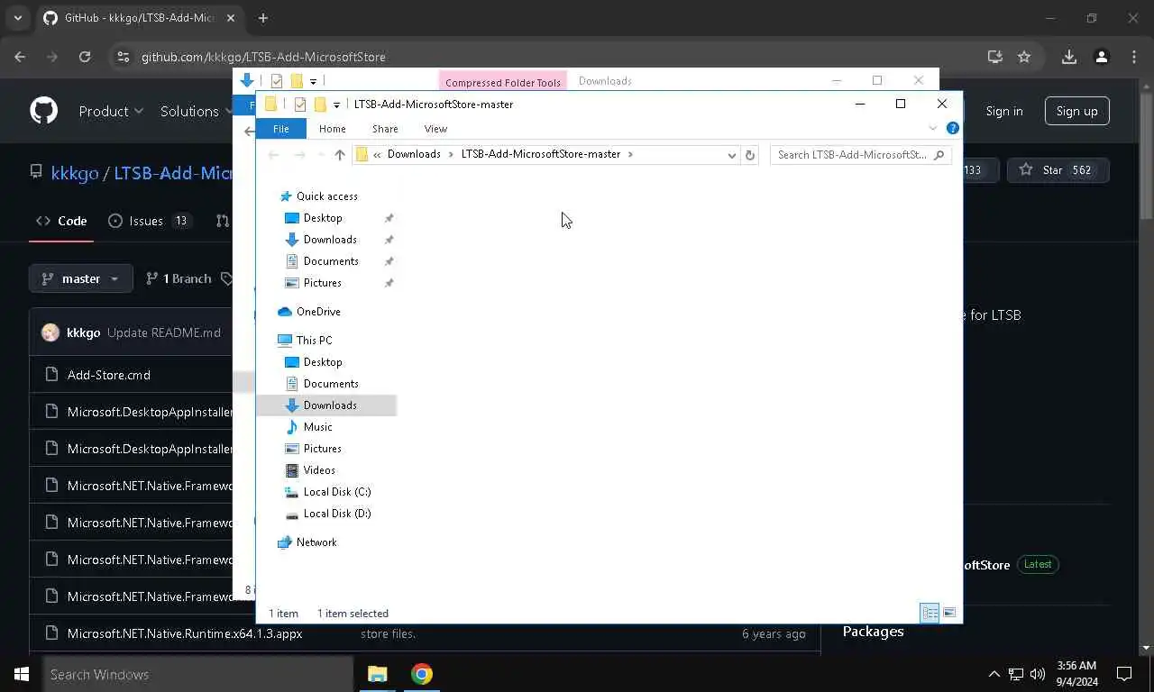Select Videos folder in navigation pane
Viewport: 1154px width, 692px height.
pos(319,470)
